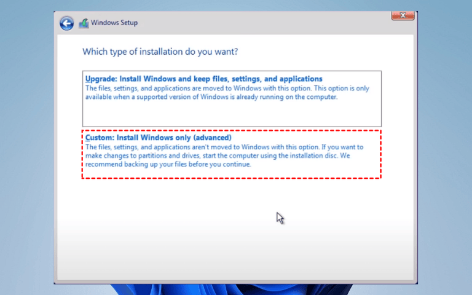Viewport: 472px width, 295px height.
Task: Click the red dashed border of Custom option
Action: (x=232, y=130)
